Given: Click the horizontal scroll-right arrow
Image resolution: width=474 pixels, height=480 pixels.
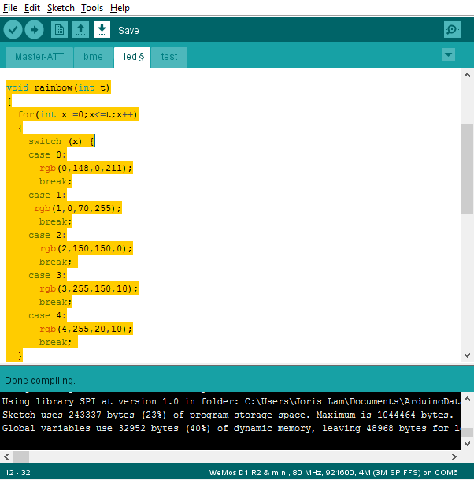Looking at the screenshot, I should click(454, 456).
